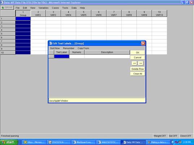
Task: Click the OK button in dialog
Action: coord(138,53)
